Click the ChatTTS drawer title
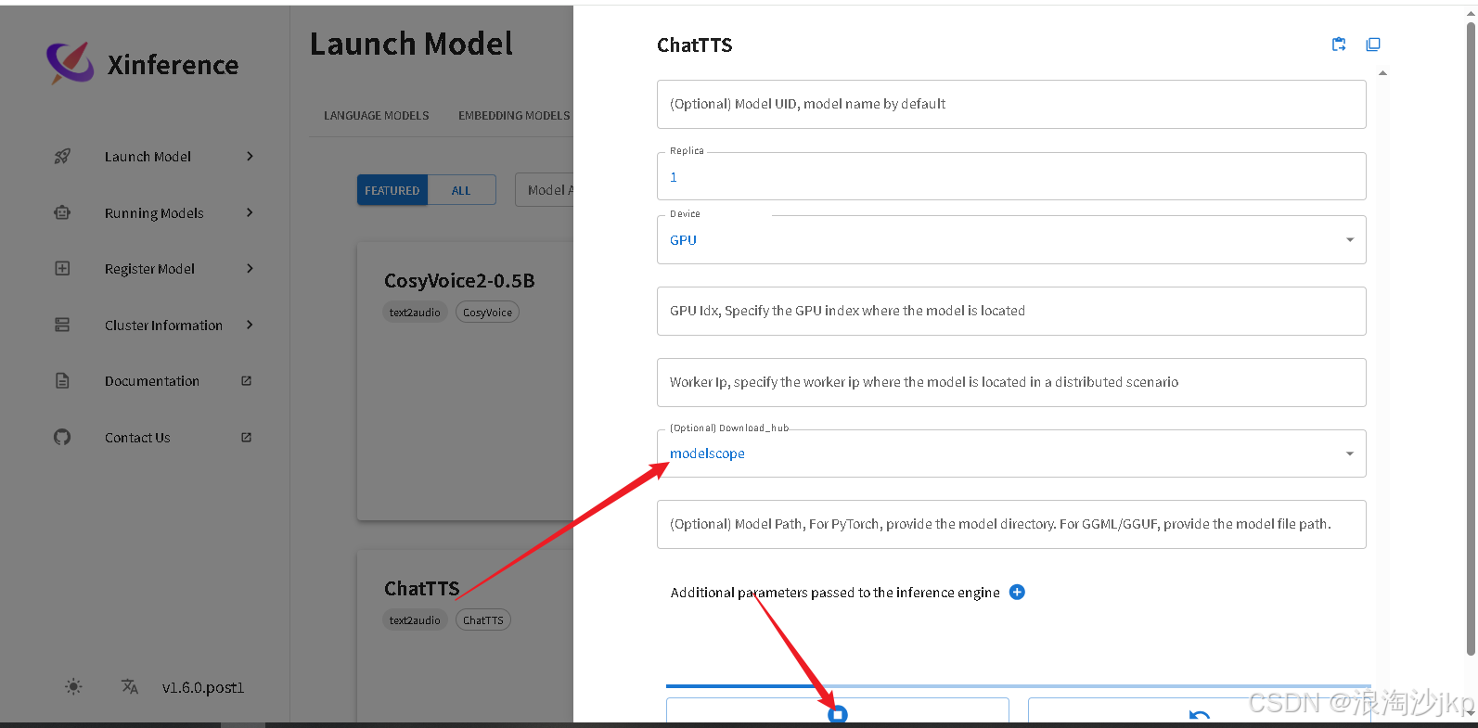Screen dimensions: 1478x728 695,45
